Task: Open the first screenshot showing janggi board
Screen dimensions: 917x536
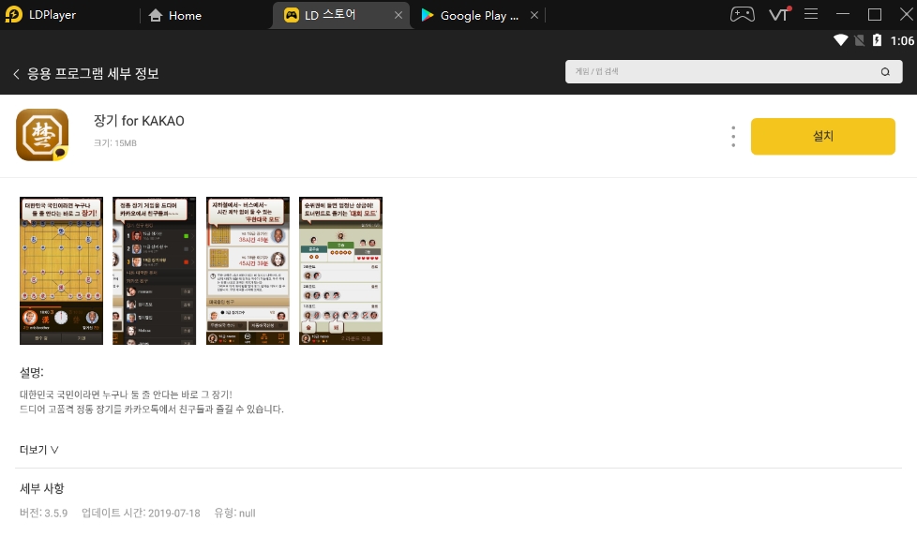Action: [x=61, y=271]
